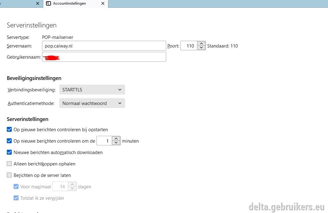Decrease the Poort value with down arrow
The image size is (328, 213).
(x=201, y=48)
